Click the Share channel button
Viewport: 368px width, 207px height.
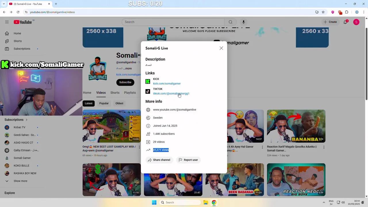pyautogui.click(x=159, y=160)
